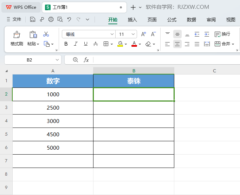This screenshot has width=240, height=195.
Task: Switch to the 数据 tab
Action: point(191,20)
